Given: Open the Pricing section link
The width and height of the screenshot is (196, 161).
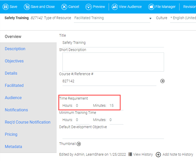Looking at the screenshot, I should pos(11,134).
